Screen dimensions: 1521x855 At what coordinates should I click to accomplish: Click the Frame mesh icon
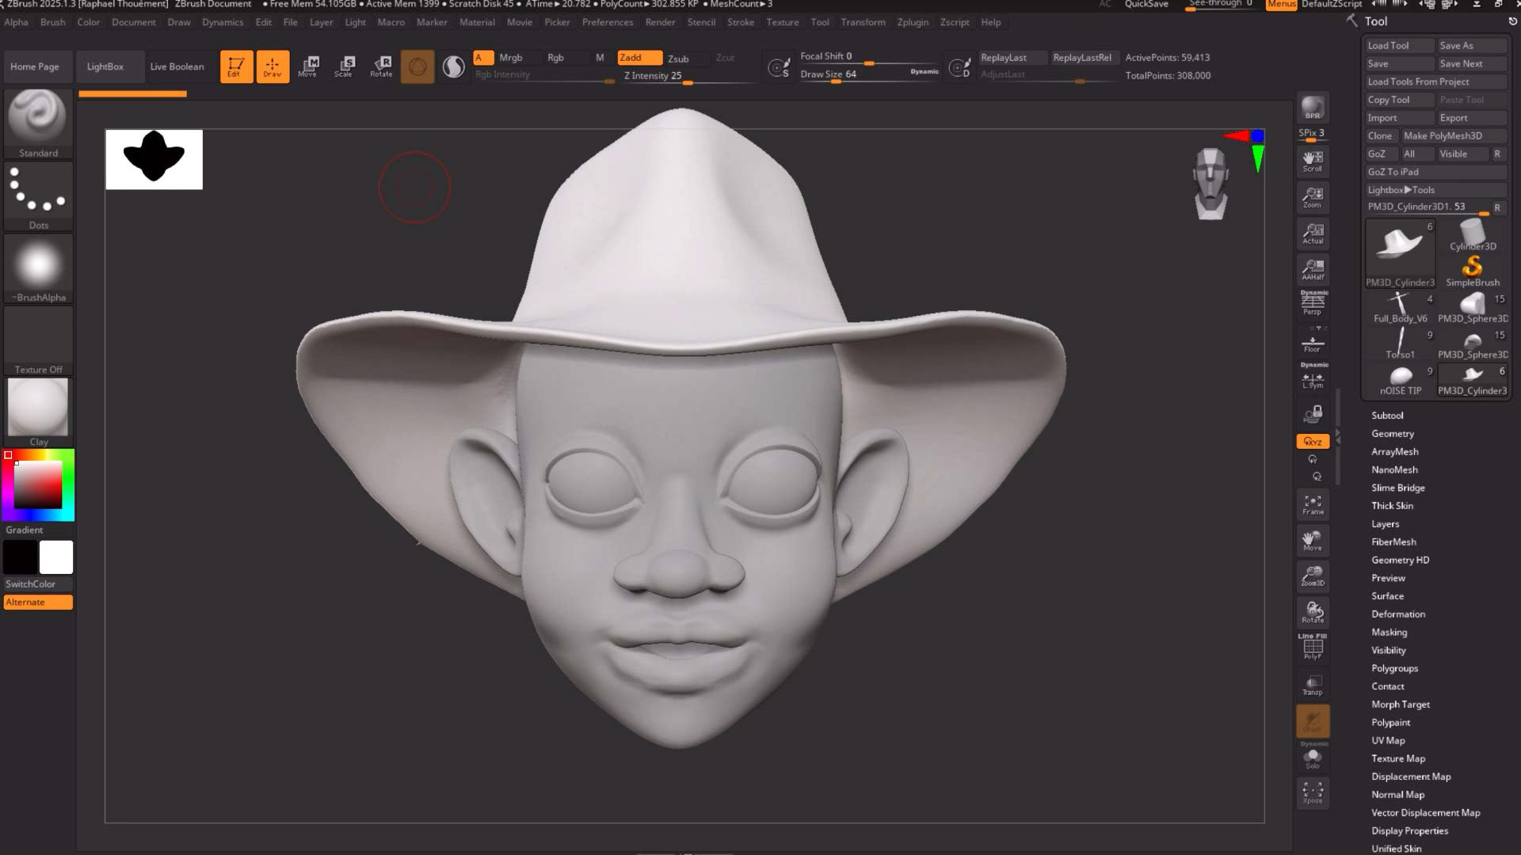[x=1313, y=504]
